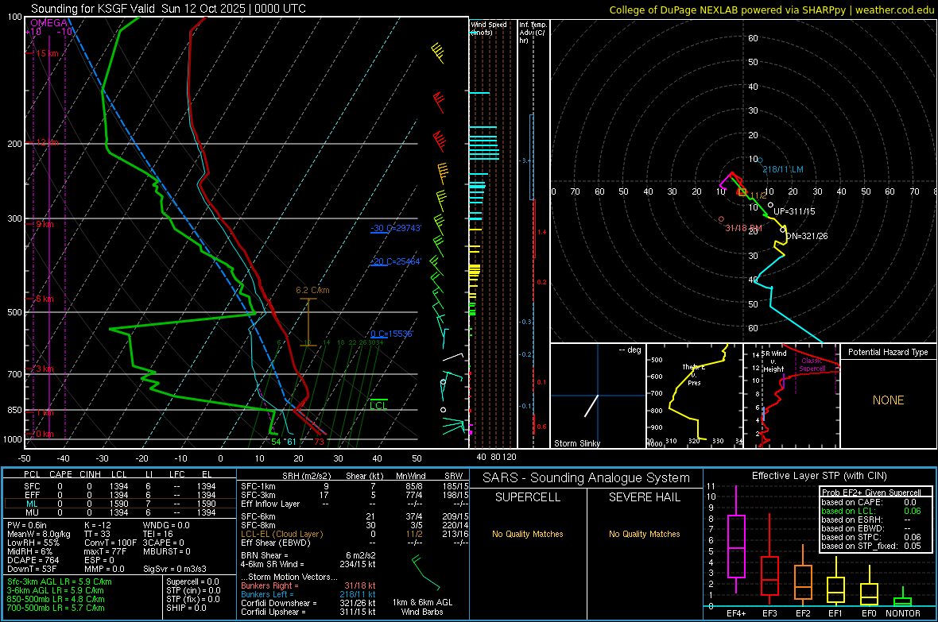The height and width of the screenshot is (622, 938).
Task: Click the 'SFC-1km' kinematics row label
Action: (x=258, y=486)
